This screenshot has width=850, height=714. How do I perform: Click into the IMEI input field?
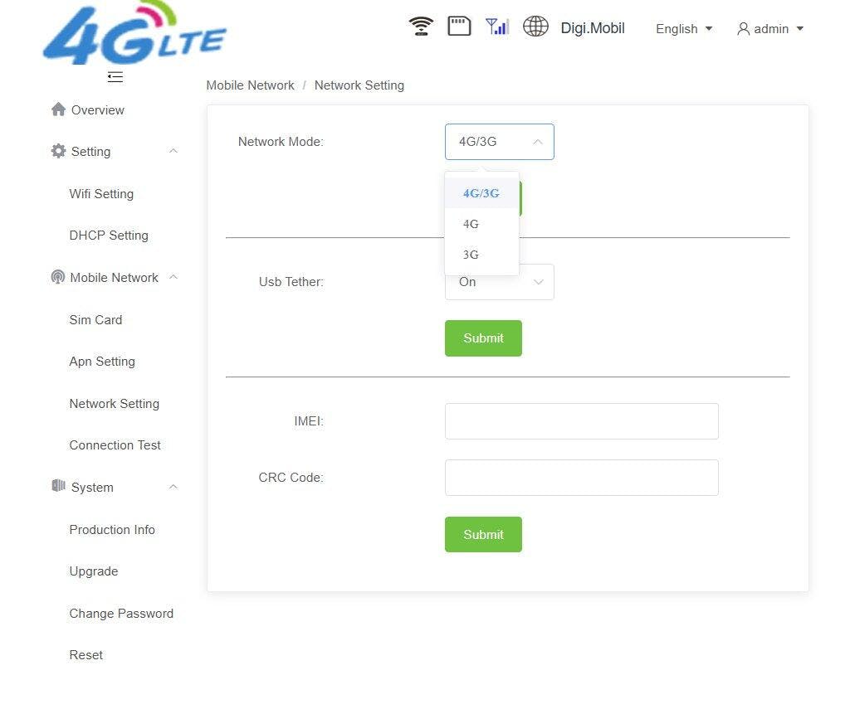[x=581, y=421]
